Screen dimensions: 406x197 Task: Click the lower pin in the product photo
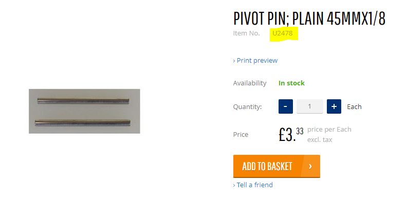click(83, 122)
